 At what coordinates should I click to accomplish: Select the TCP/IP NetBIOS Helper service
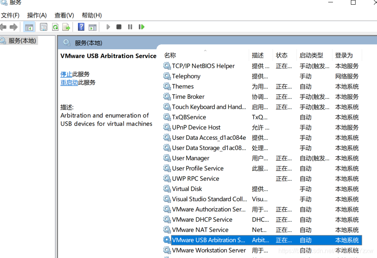262,66
